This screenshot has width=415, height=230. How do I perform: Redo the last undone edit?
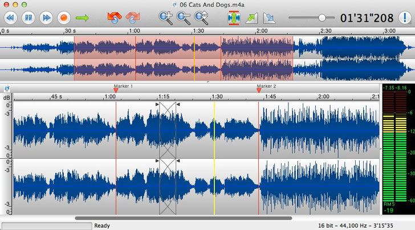coord(132,18)
